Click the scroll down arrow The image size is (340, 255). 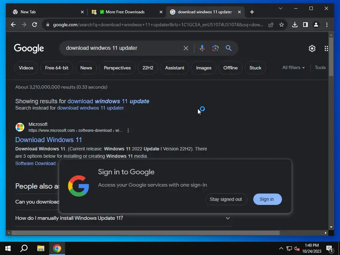[x=331, y=227]
